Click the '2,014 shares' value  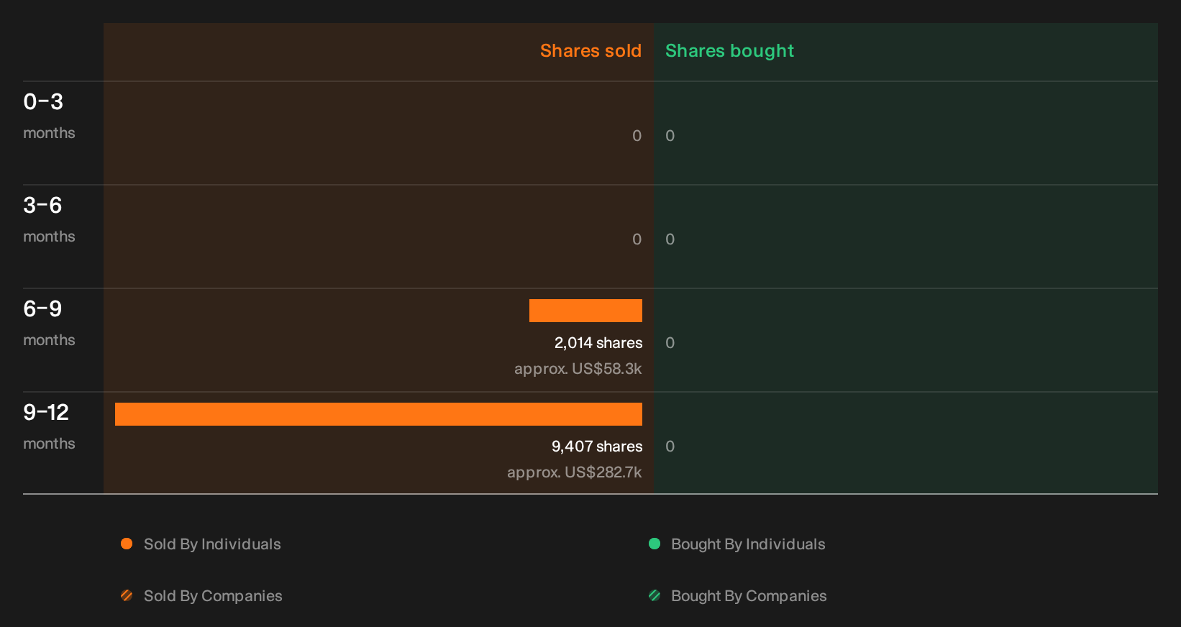tap(598, 343)
